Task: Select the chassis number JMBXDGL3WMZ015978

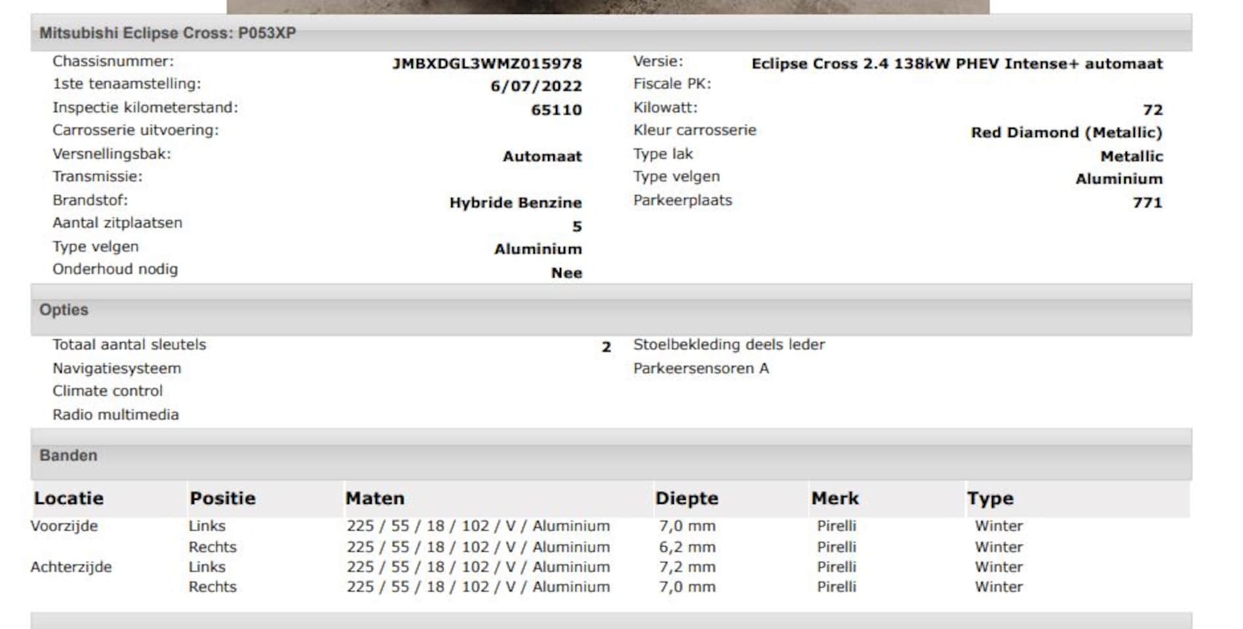Action: [x=486, y=64]
